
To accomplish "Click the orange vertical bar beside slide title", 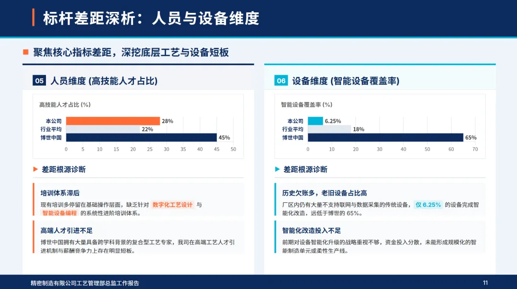I will (34, 18).
